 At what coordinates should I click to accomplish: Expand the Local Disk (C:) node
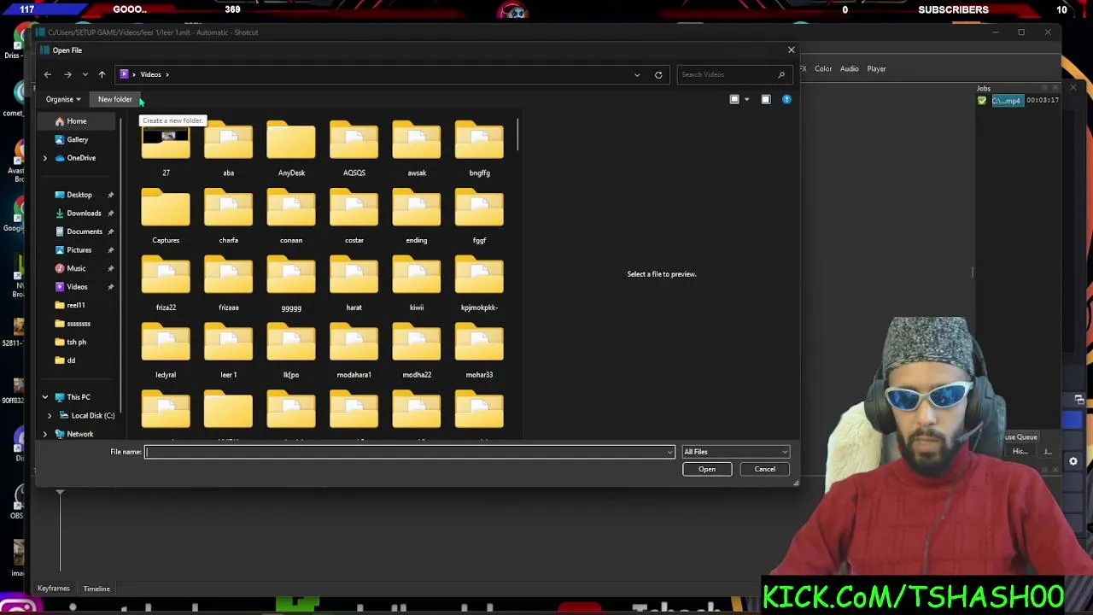[50, 415]
